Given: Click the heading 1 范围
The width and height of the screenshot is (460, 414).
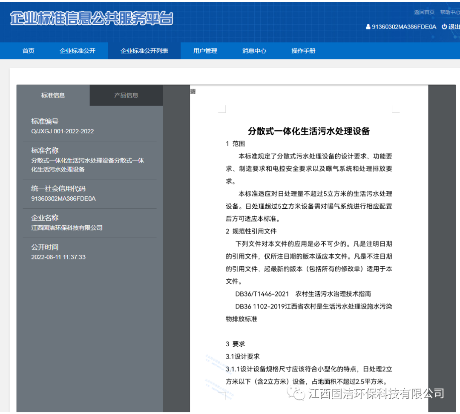Looking at the screenshot, I should tap(235, 144).
